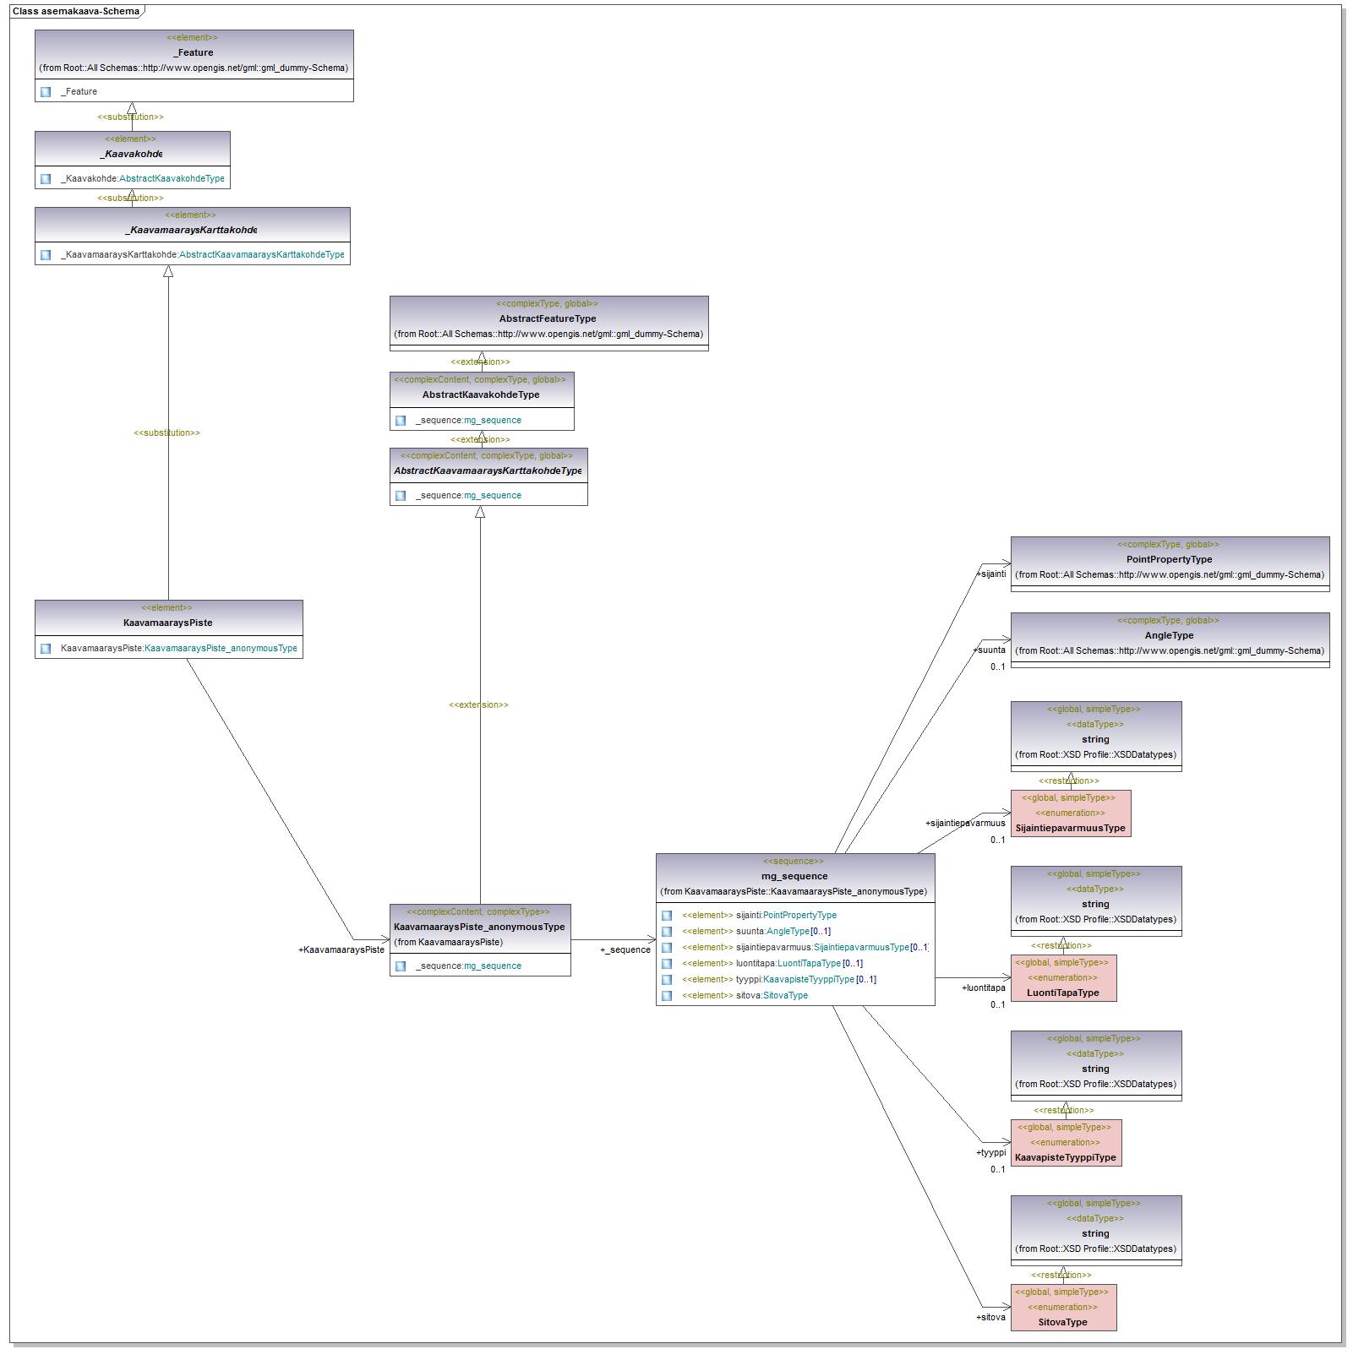Select the icon beside luontitapa:LuontiTapaType
The image size is (1364, 1360).
(x=667, y=964)
